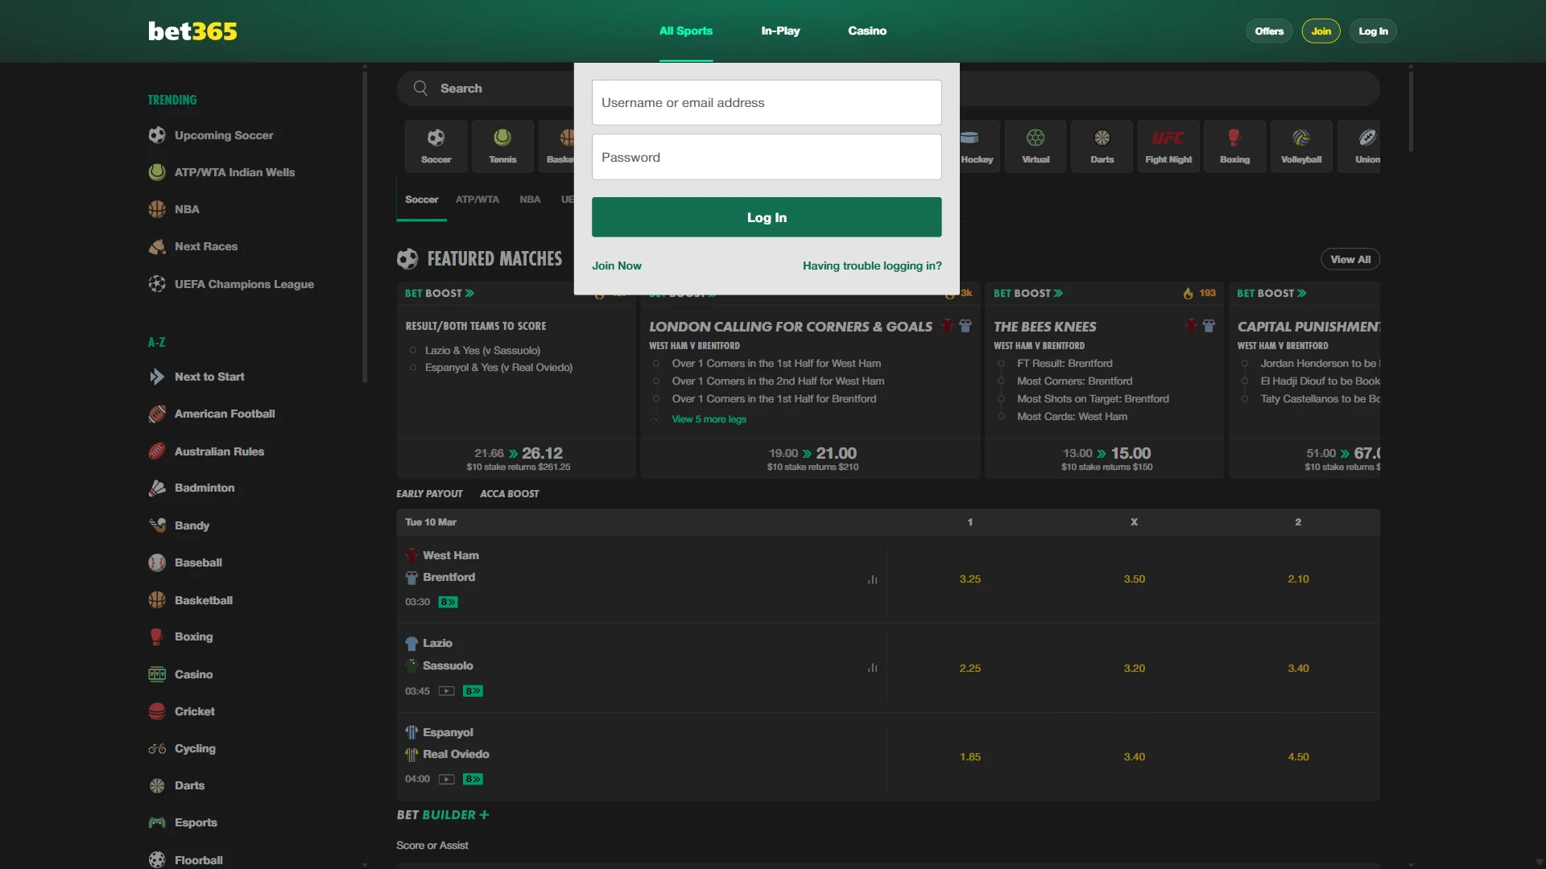Select the NBA featured tab
1546x869 pixels.
coord(530,200)
